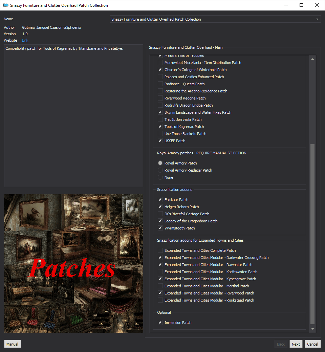Click the scrollbar down arrow

(312, 329)
